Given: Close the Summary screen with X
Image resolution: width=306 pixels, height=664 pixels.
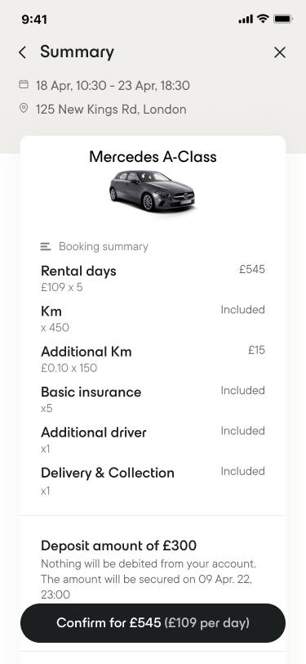Looking at the screenshot, I should (x=280, y=52).
